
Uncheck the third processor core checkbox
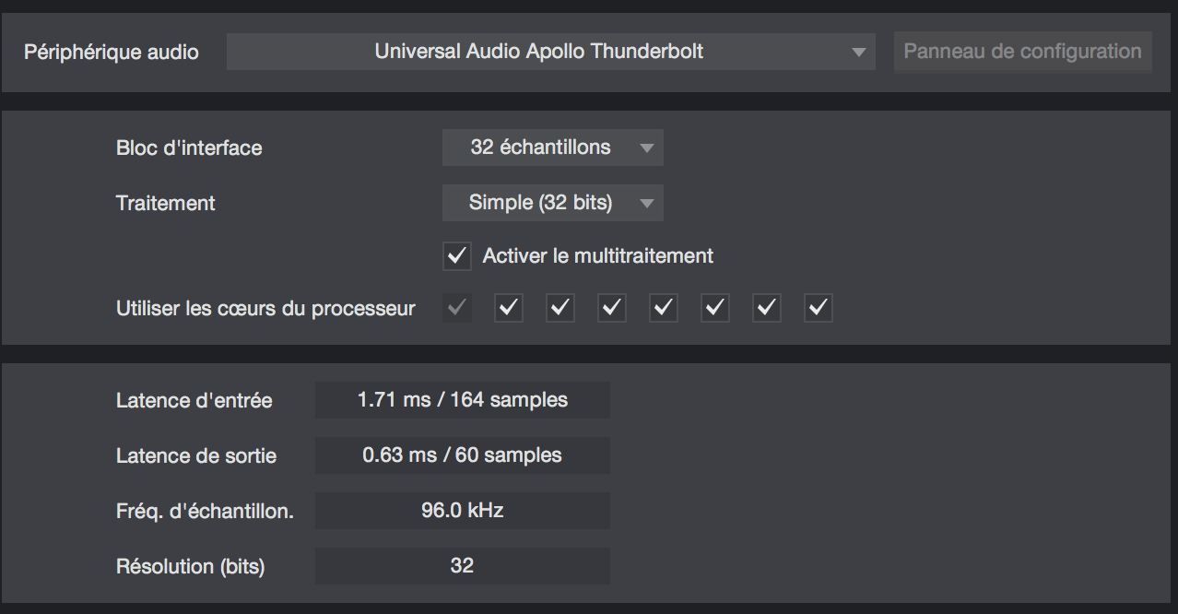pos(560,308)
